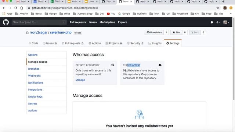Click the Fork button
This screenshot has width=235, height=132.
pos(195,32)
